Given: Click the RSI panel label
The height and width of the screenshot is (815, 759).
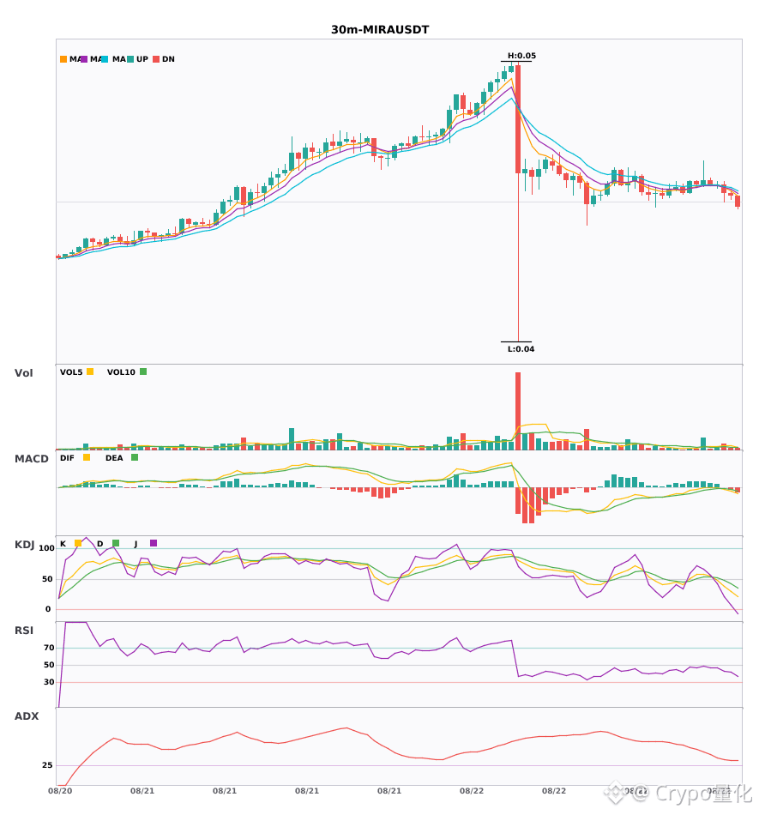Looking at the screenshot, I should pos(24,631).
